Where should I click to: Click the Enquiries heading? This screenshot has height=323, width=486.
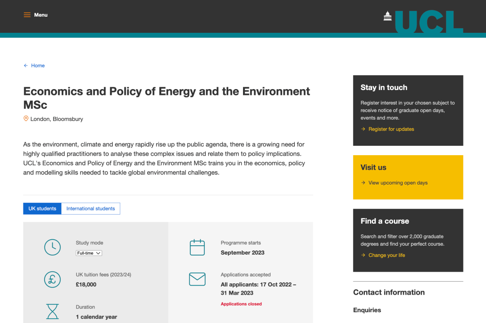click(367, 310)
